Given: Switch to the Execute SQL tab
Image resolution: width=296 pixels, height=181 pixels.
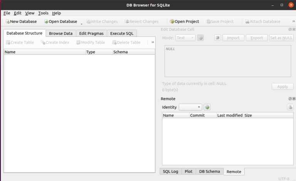Looking at the screenshot, I should click(122, 34).
